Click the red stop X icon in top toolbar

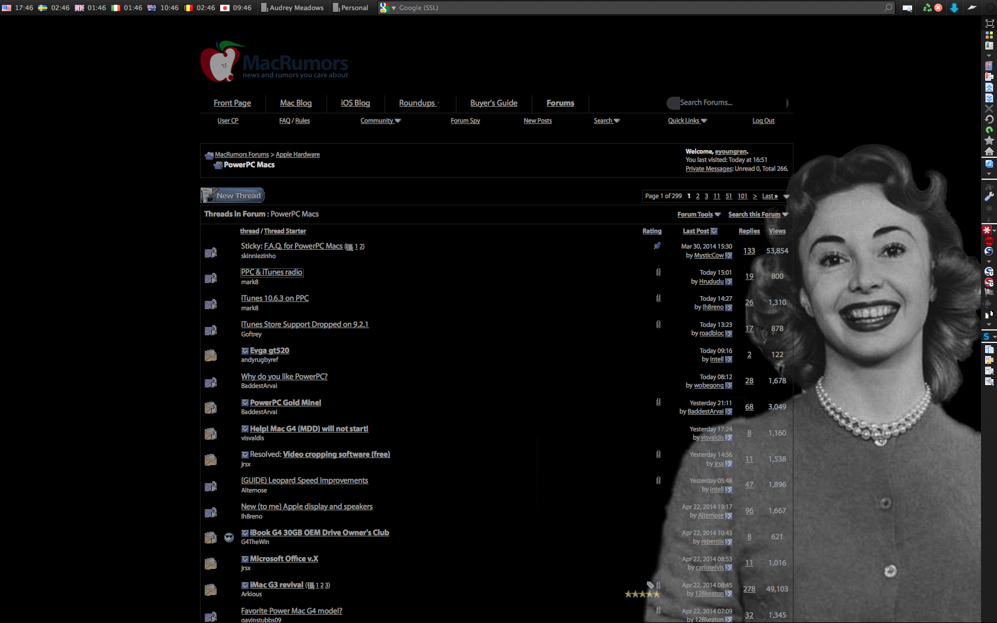(x=938, y=8)
